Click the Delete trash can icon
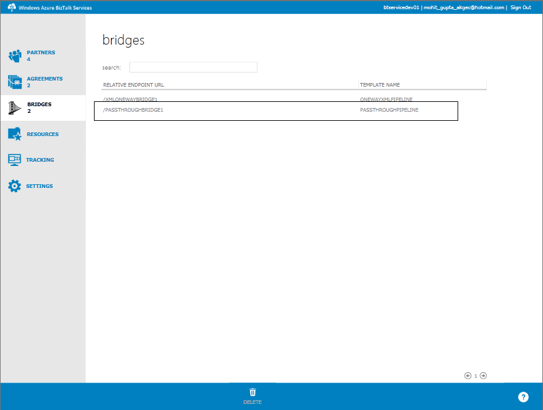This screenshot has width=543, height=410. coord(253,392)
